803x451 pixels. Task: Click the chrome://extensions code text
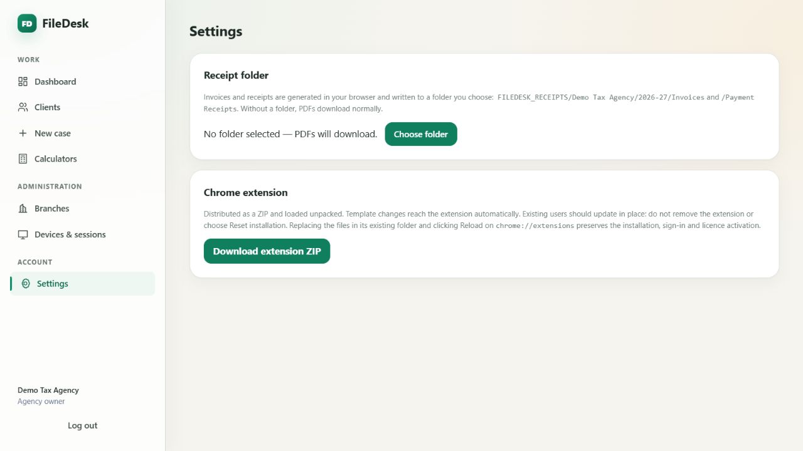pos(535,225)
